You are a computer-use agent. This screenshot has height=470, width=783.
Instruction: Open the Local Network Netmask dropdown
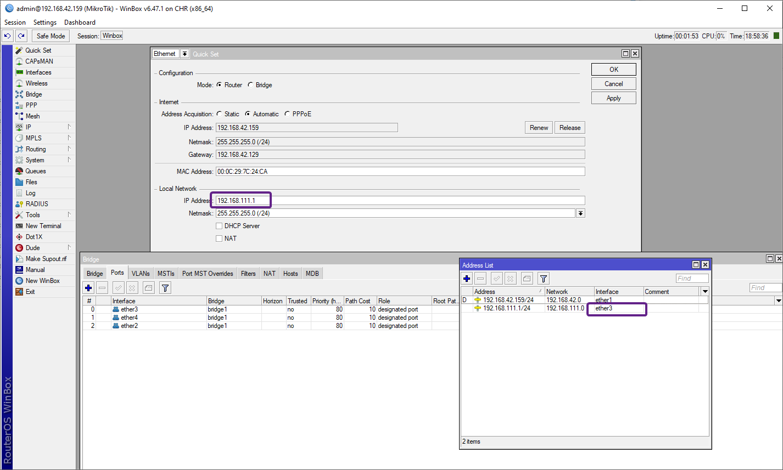pos(580,213)
